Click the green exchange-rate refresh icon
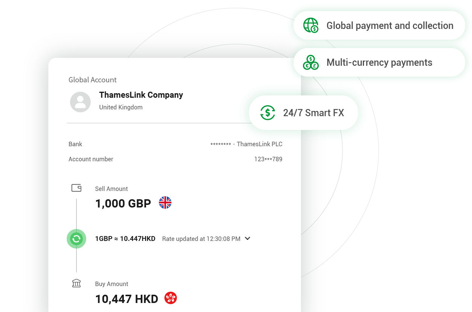This screenshot has width=472, height=312. [x=76, y=239]
